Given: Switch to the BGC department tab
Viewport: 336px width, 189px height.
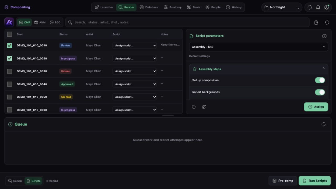Looking at the screenshot, I should (x=55, y=22).
